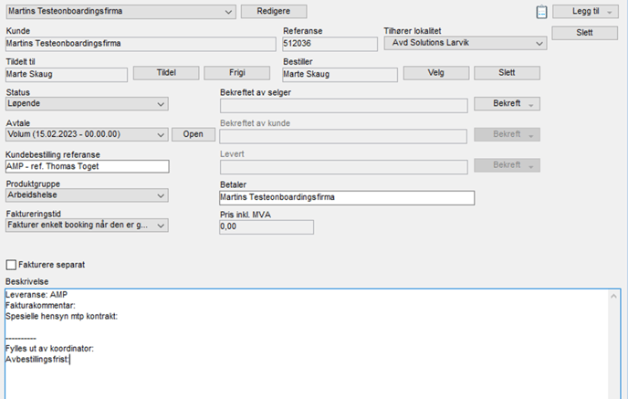Click Bekreft for Bekreftet av selger
Screen dimensions: 628x399
point(507,104)
